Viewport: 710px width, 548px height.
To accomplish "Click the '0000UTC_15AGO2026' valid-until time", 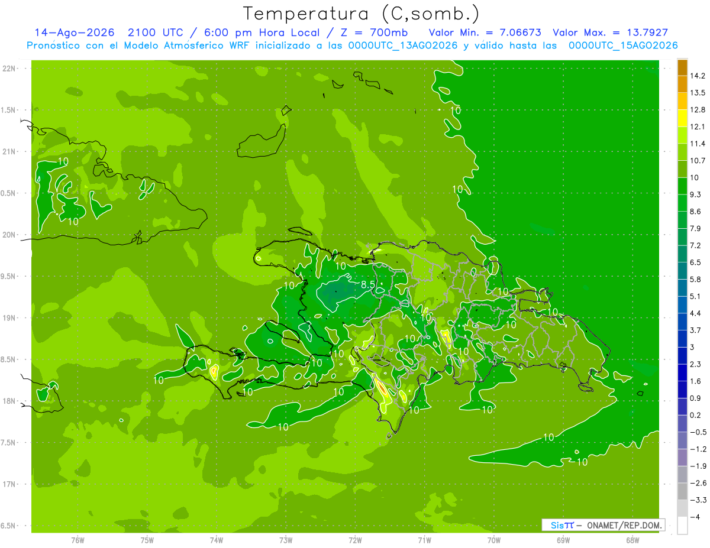I will [x=623, y=46].
